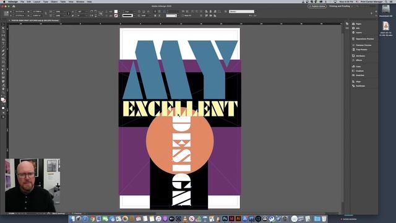Click the Rotate 90° clockwise icon
This screenshot has height=223, width=396.
click(x=92, y=11)
